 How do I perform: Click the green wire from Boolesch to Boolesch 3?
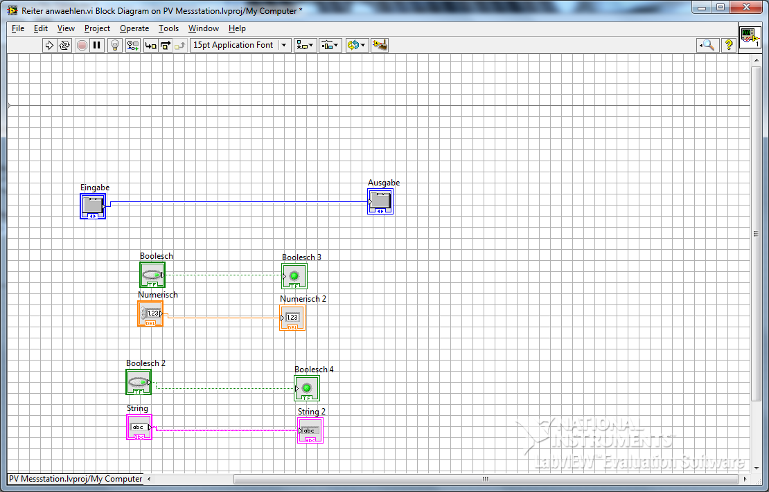(x=223, y=275)
